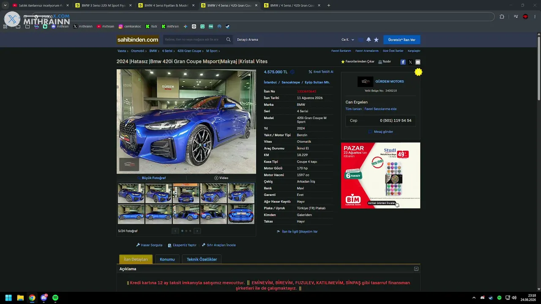This screenshot has width=541, height=304.
Task: Click the İstanbul location link
Action: (x=270, y=82)
